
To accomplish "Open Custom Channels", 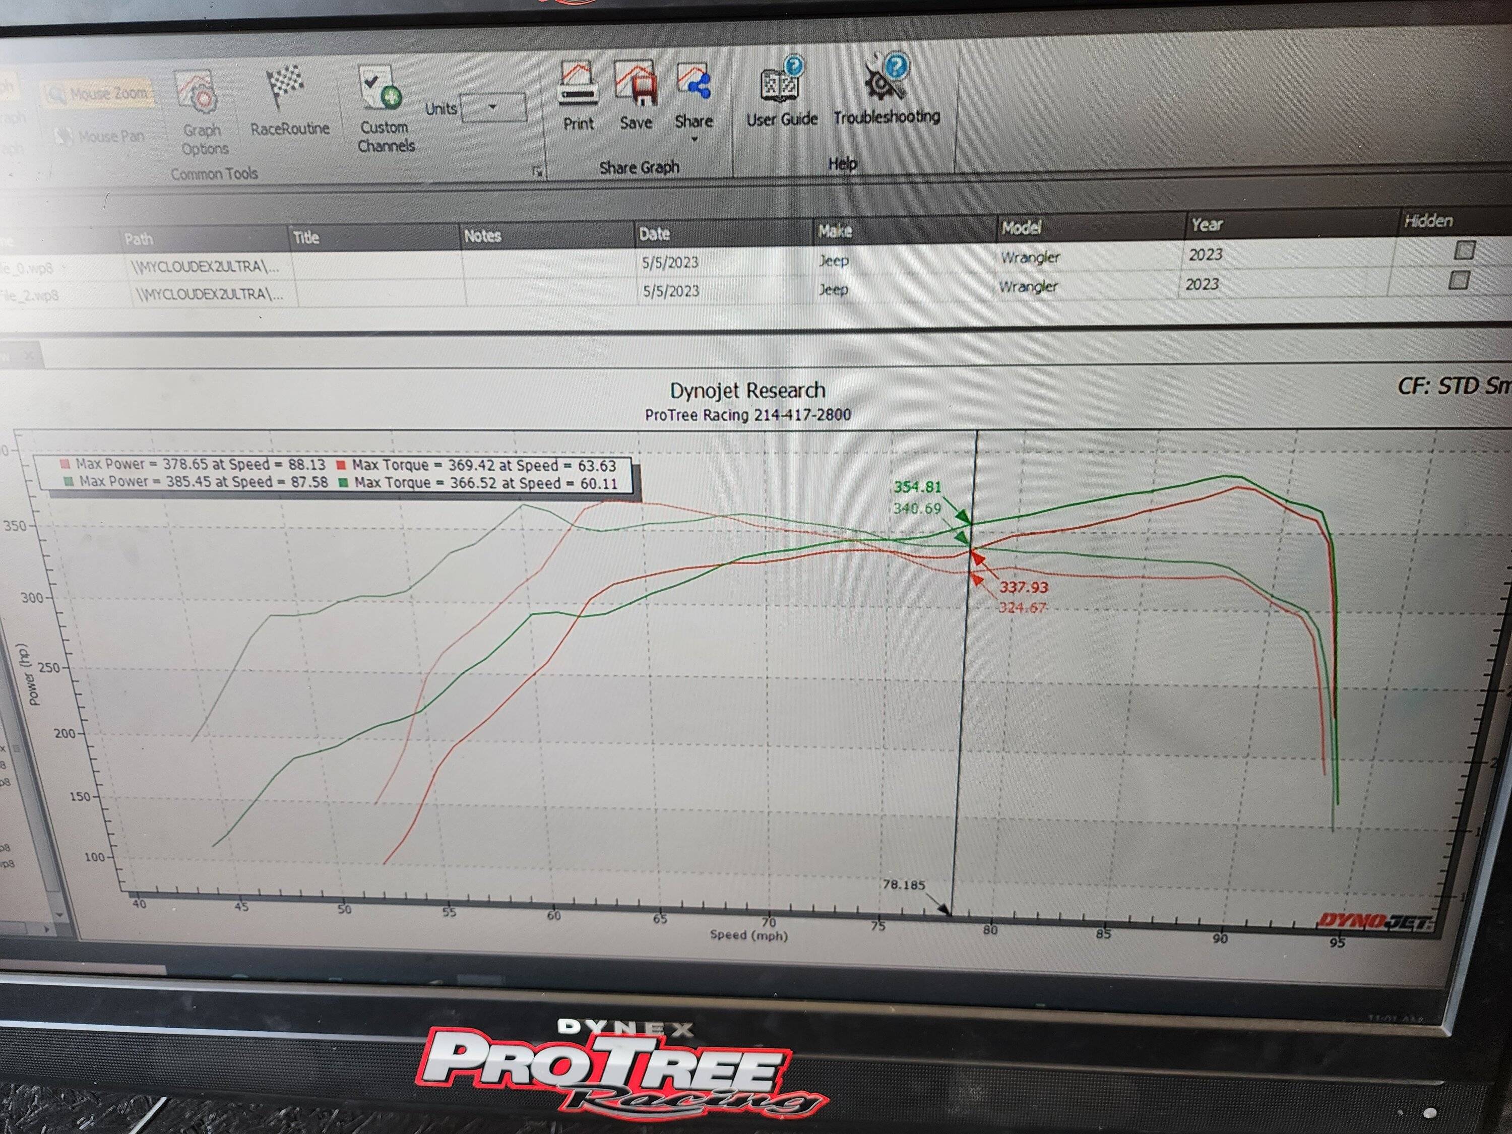I will click(385, 109).
